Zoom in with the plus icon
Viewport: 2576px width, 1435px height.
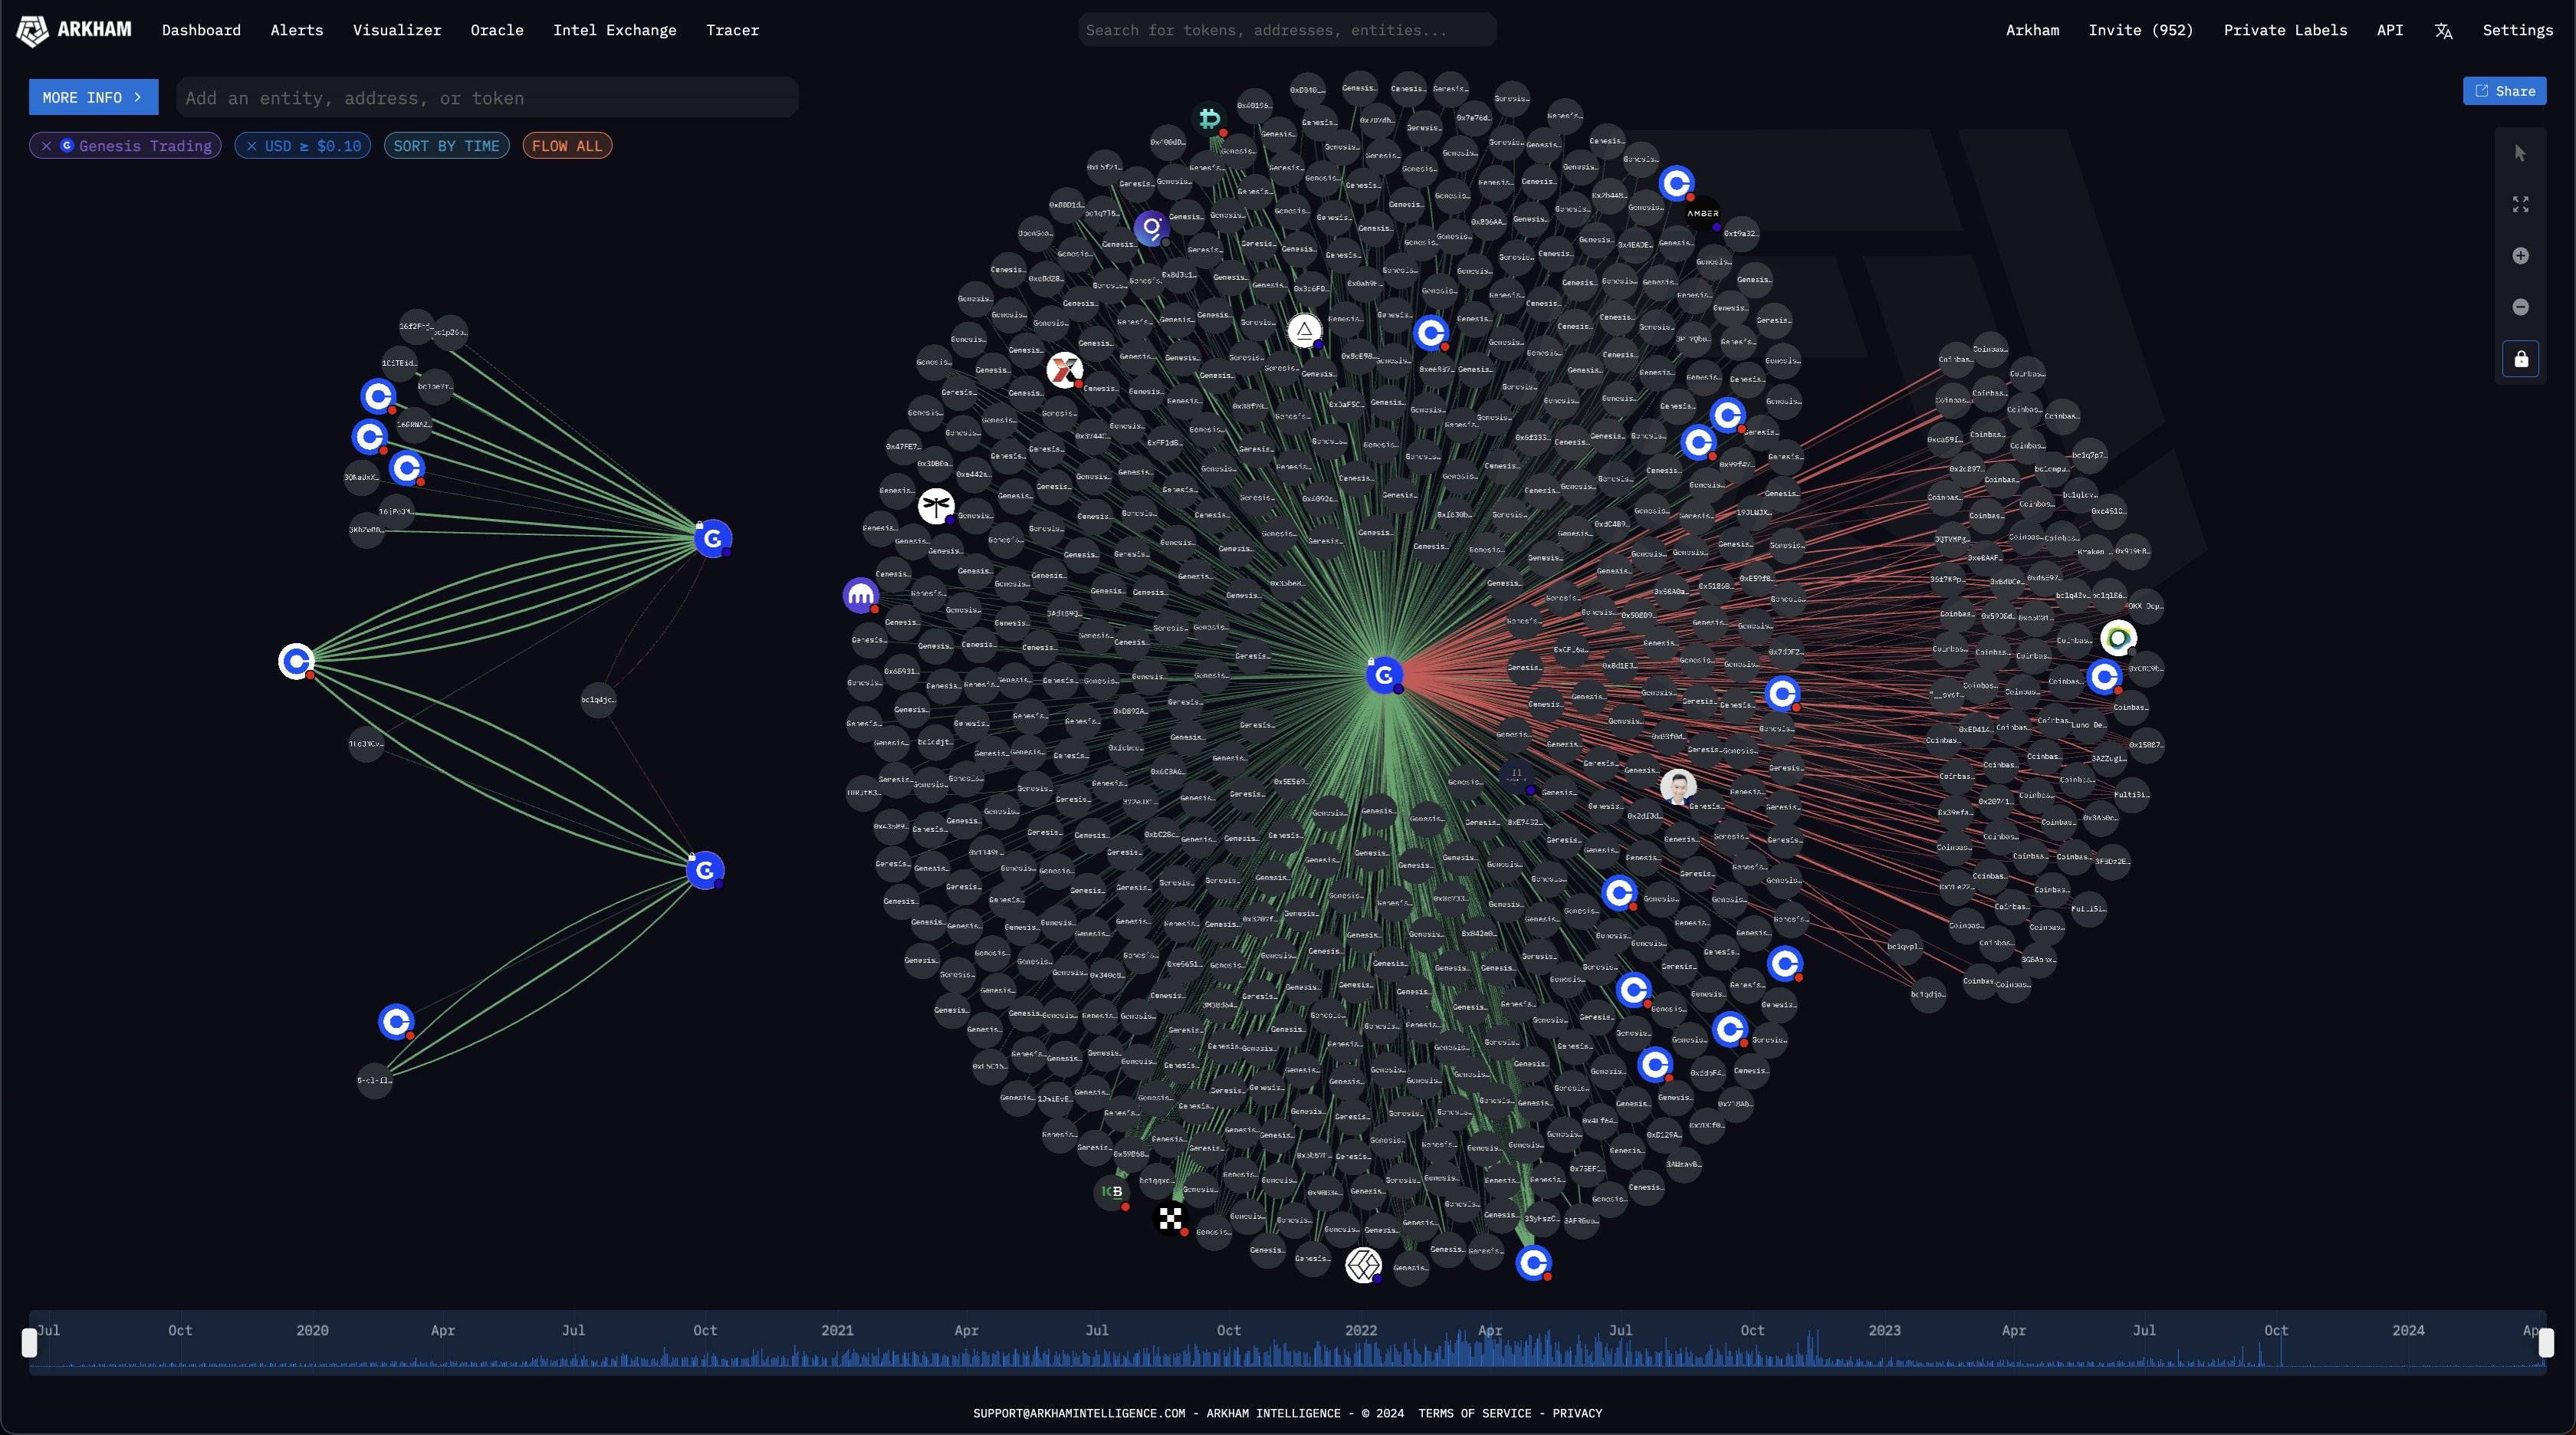pos(2520,256)
